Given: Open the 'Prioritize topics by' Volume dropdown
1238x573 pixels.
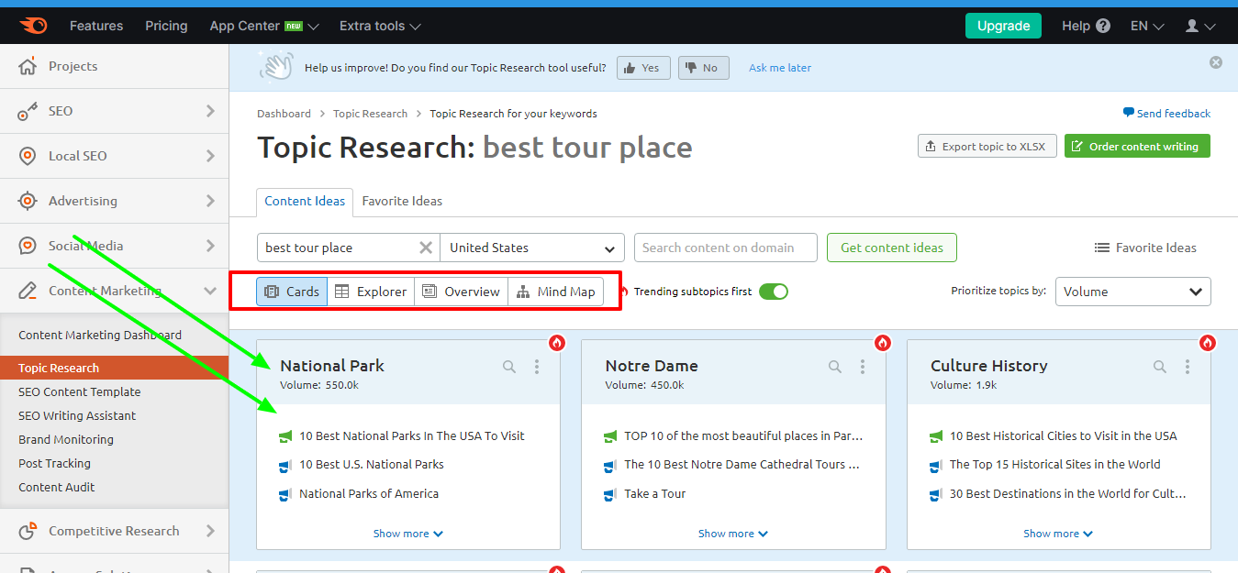Looking at the screenshot, I should pyautogui.click(x=1133, y=292).
